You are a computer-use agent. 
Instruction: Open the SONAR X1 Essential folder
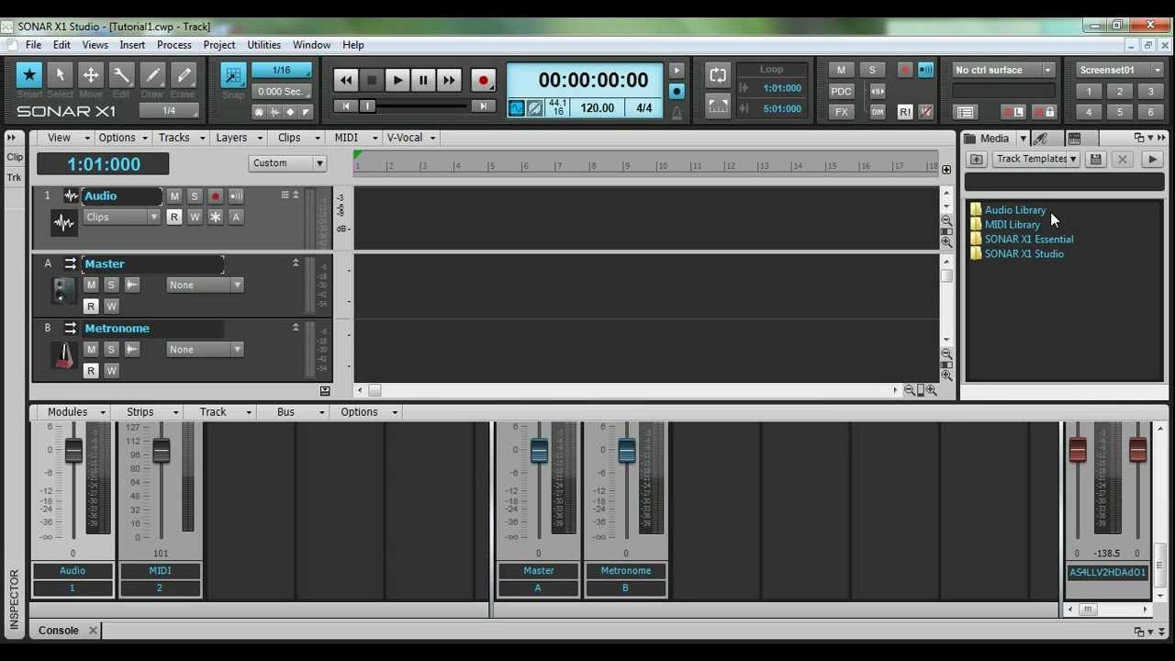(1029, 240)
